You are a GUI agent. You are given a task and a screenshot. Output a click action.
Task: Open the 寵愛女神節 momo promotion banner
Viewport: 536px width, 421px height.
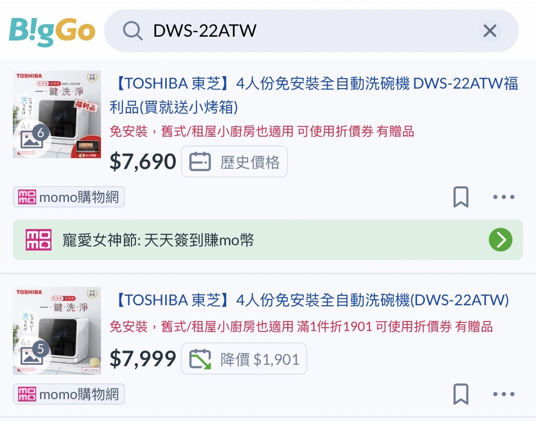click(x=268, y=240)
